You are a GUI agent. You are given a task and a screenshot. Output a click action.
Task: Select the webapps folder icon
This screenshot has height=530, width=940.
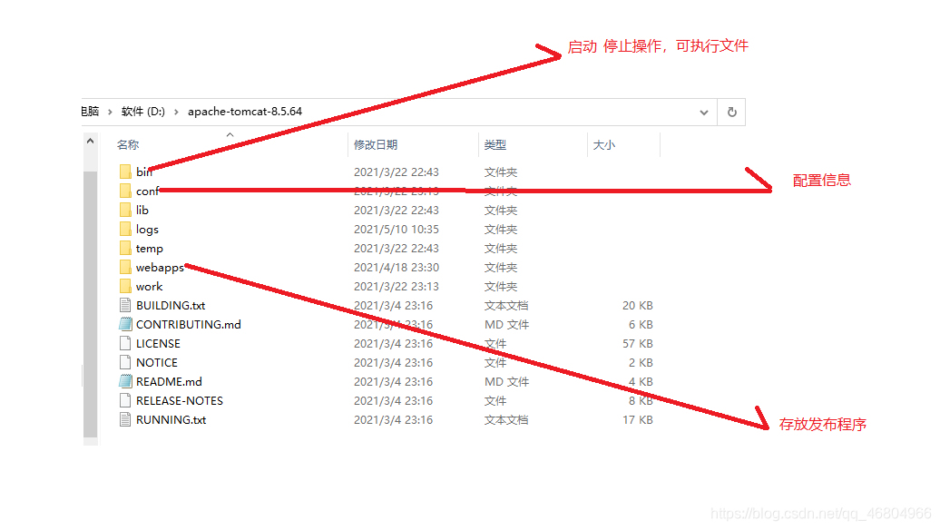pyautogui.click(x=125, y=268)
